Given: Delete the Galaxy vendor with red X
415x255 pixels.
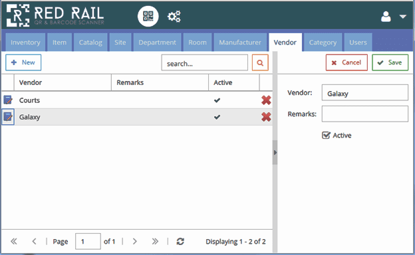Looking at the screenshot, I should [x=266, y=117].
